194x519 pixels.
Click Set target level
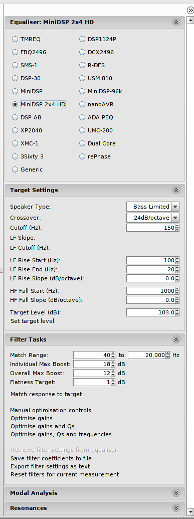tap(32, 321)
